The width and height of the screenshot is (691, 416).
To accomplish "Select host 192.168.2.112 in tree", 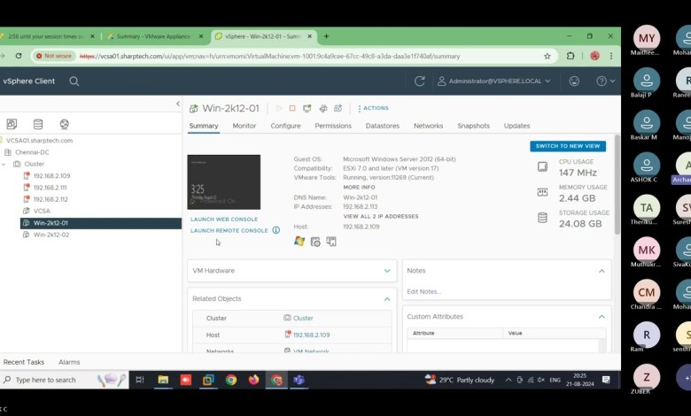I will 50,199.
